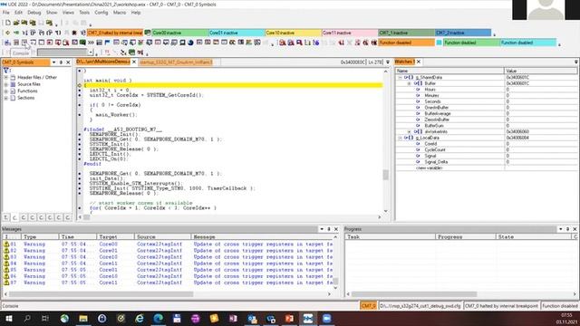Pin the CM7_0 Symbols panel
The width and height of the screenshot is (580, 326).
click(61, 62)
